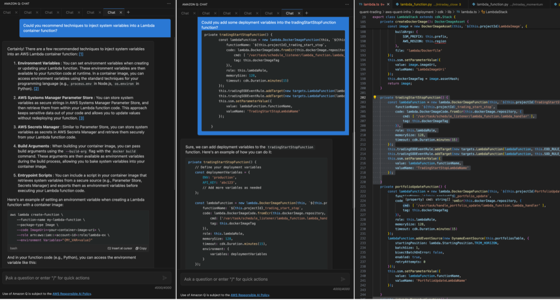The width and height of the screenshot is (560, 301).
Task: Click 'AMAZON Q: CHAT' title of left panel
Action: 17,4
